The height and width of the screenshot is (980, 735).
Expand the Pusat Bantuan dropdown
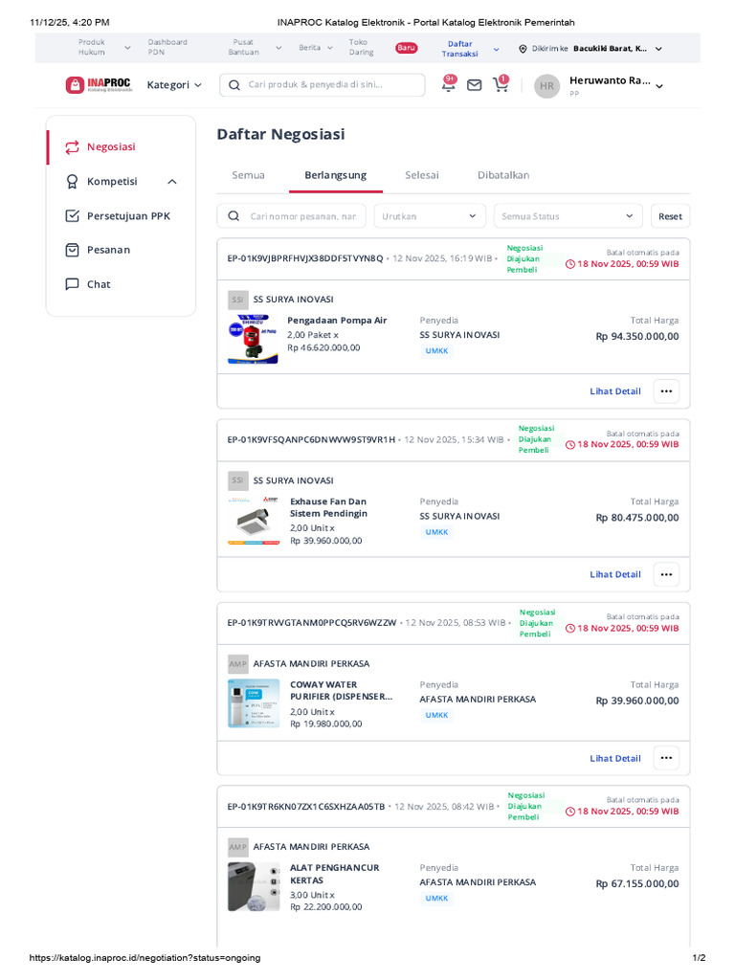point(278,48)
